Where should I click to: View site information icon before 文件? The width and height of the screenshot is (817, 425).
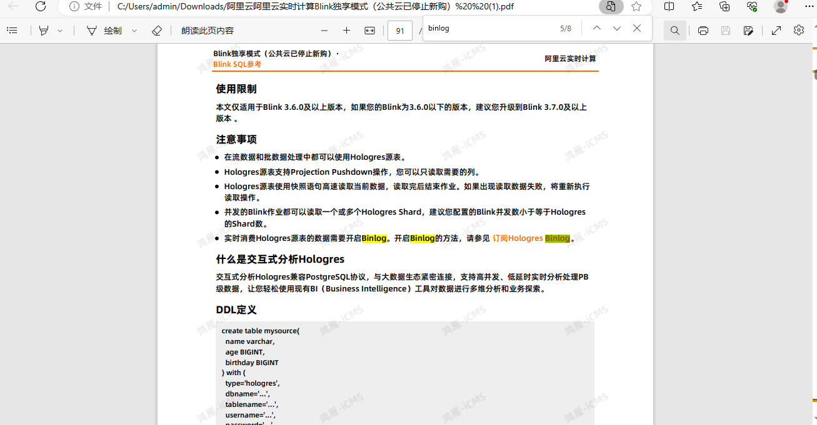click(74, 6)
